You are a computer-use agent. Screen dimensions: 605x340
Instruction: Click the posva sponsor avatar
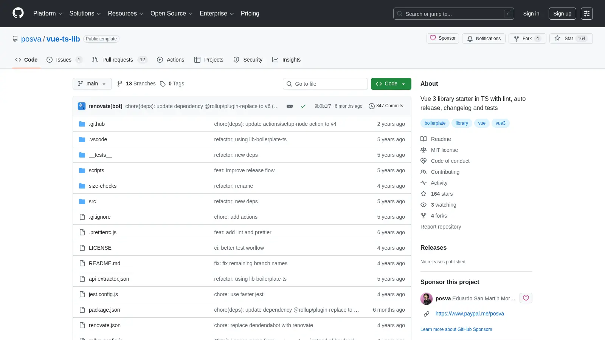(427, 298)
